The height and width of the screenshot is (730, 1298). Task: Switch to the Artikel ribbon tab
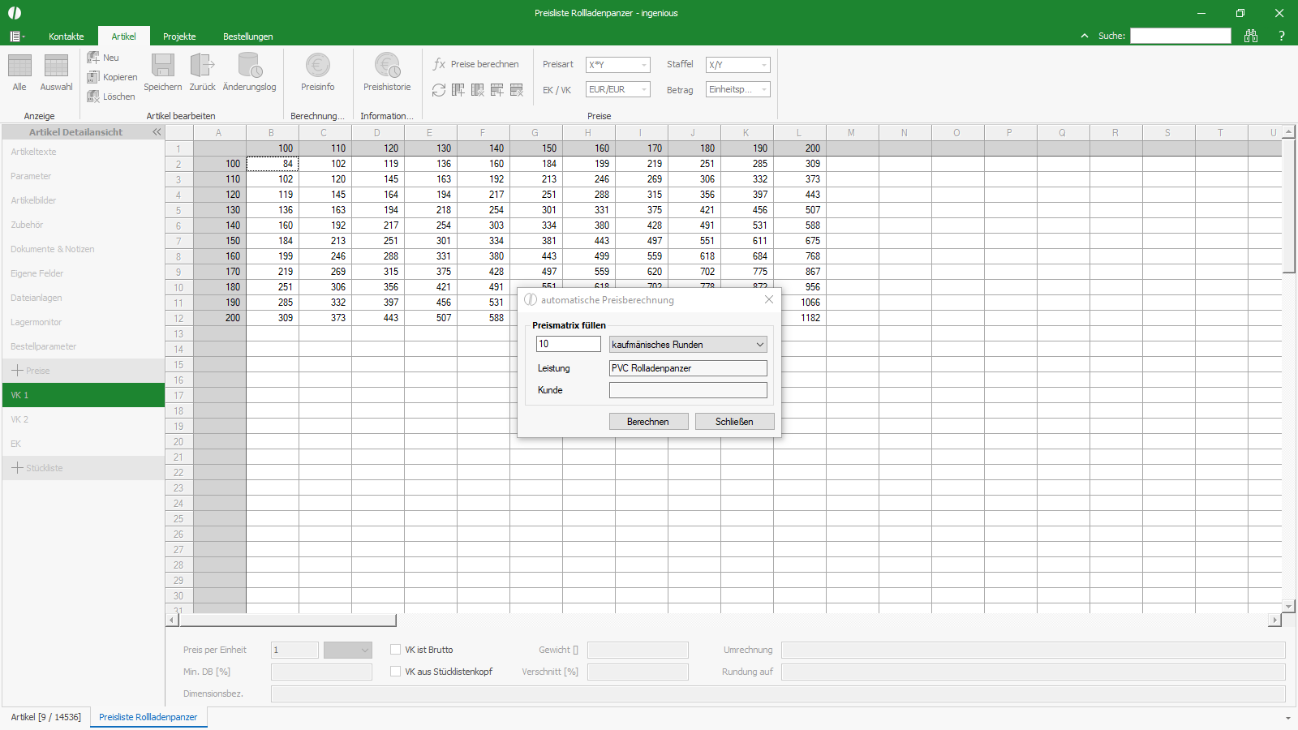(124, 36)
